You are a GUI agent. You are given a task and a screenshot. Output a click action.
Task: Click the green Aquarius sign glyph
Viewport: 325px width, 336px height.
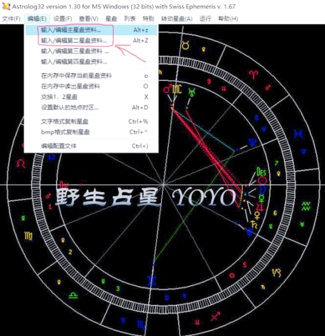tap(306, 206)
